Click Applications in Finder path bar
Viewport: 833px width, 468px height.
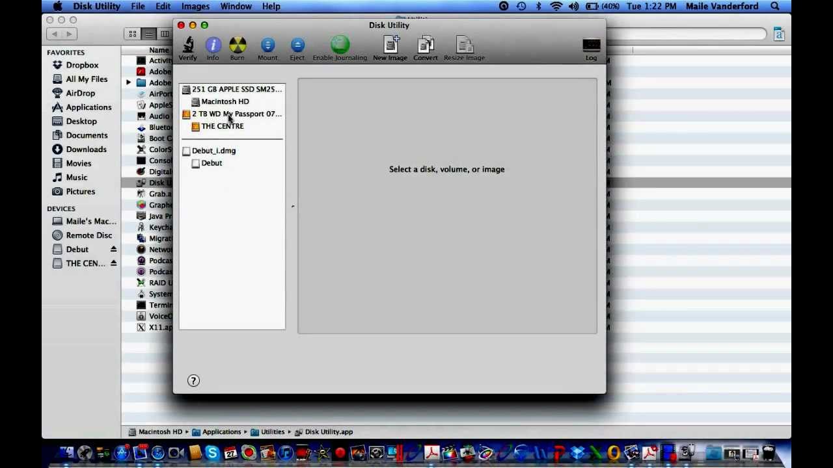point(217,432)
